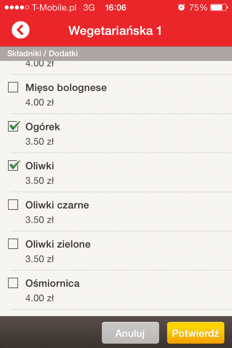Uncheck the Ogórek checkbox
Screen dimensions: 232x348
coord(13,127)
